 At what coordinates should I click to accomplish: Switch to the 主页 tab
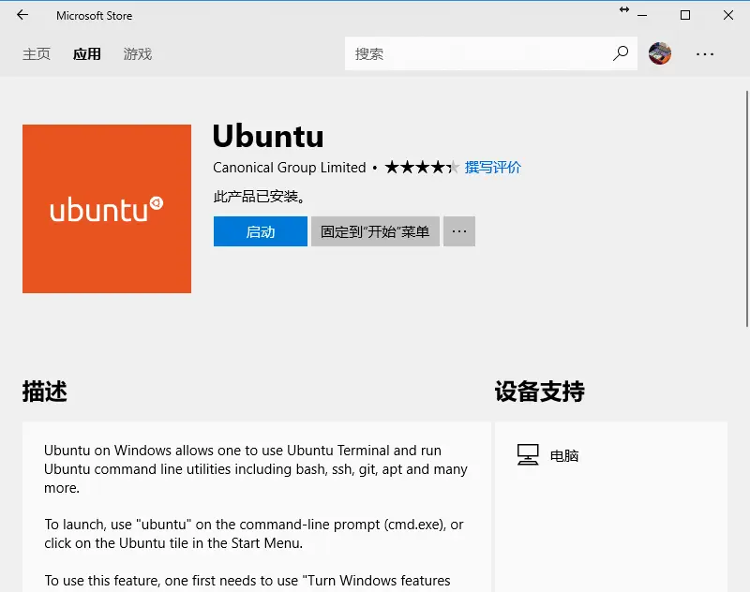(x=37, y=54)
